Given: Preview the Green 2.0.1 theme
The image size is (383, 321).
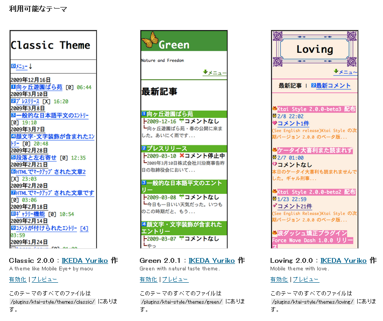Looking at the screenshot, I should [174, 279].
